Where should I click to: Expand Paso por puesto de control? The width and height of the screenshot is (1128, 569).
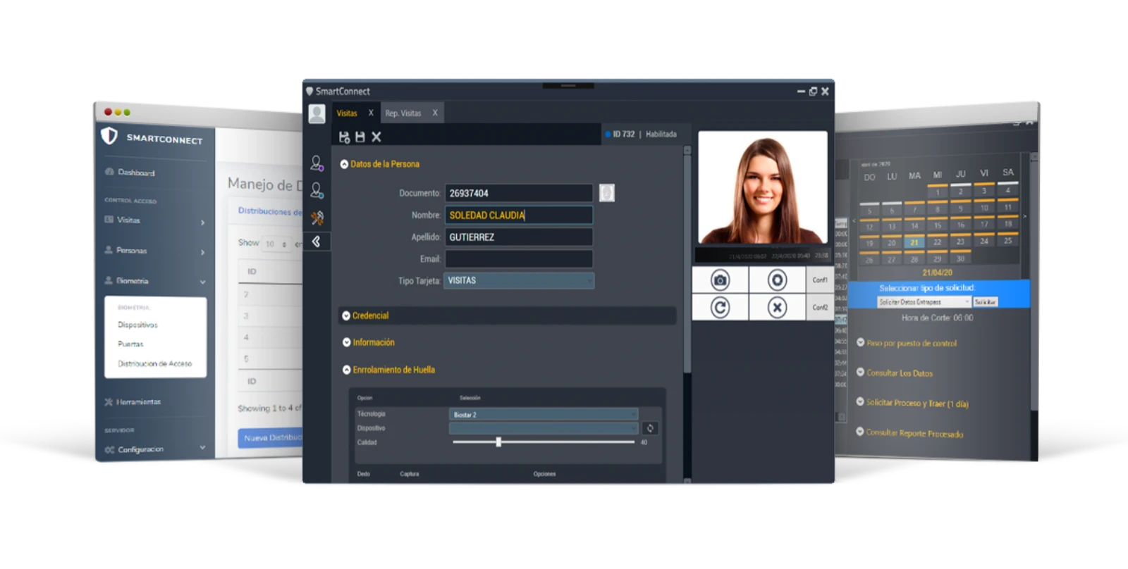pos(907,343)
